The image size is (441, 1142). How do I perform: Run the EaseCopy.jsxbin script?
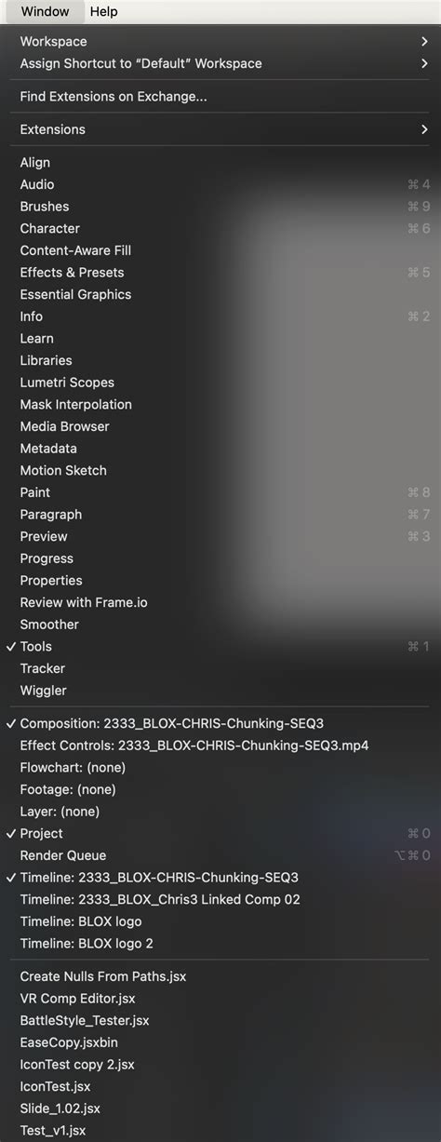tap(220, 1042)
